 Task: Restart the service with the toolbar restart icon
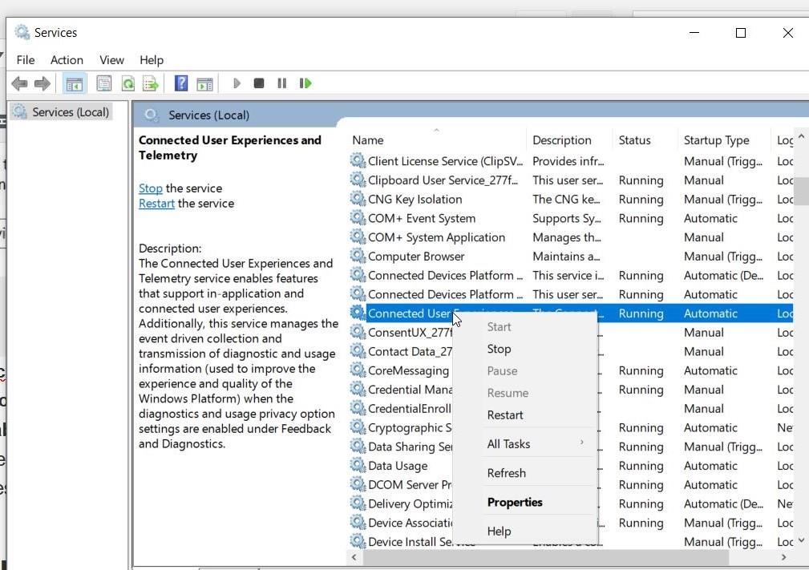coord(305,83)
